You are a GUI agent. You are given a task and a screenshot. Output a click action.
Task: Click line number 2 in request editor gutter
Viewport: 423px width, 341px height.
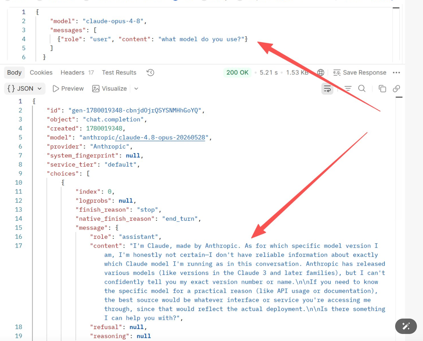24,21
